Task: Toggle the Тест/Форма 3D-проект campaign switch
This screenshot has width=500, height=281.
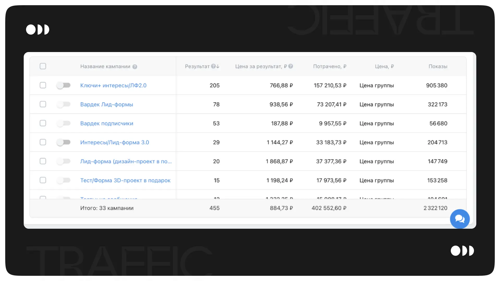Action: tap(64, 180)
